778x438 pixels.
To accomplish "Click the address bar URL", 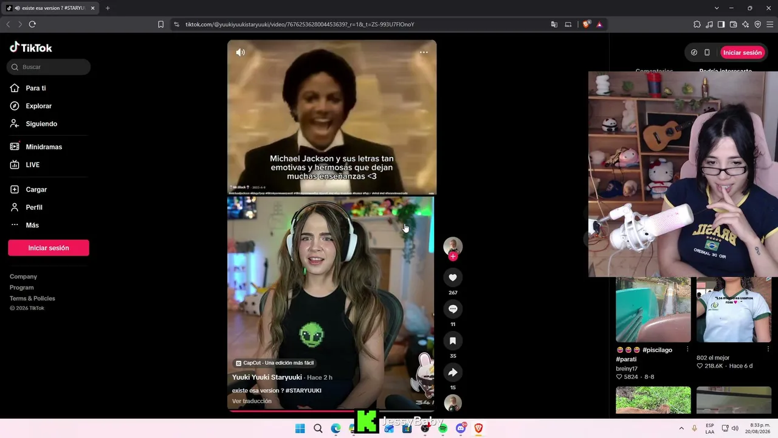I will 300,24.
